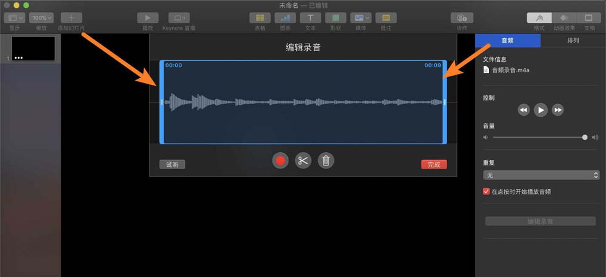Open the 重复 dropdown showing 无
606x277 pixels.
541,175
